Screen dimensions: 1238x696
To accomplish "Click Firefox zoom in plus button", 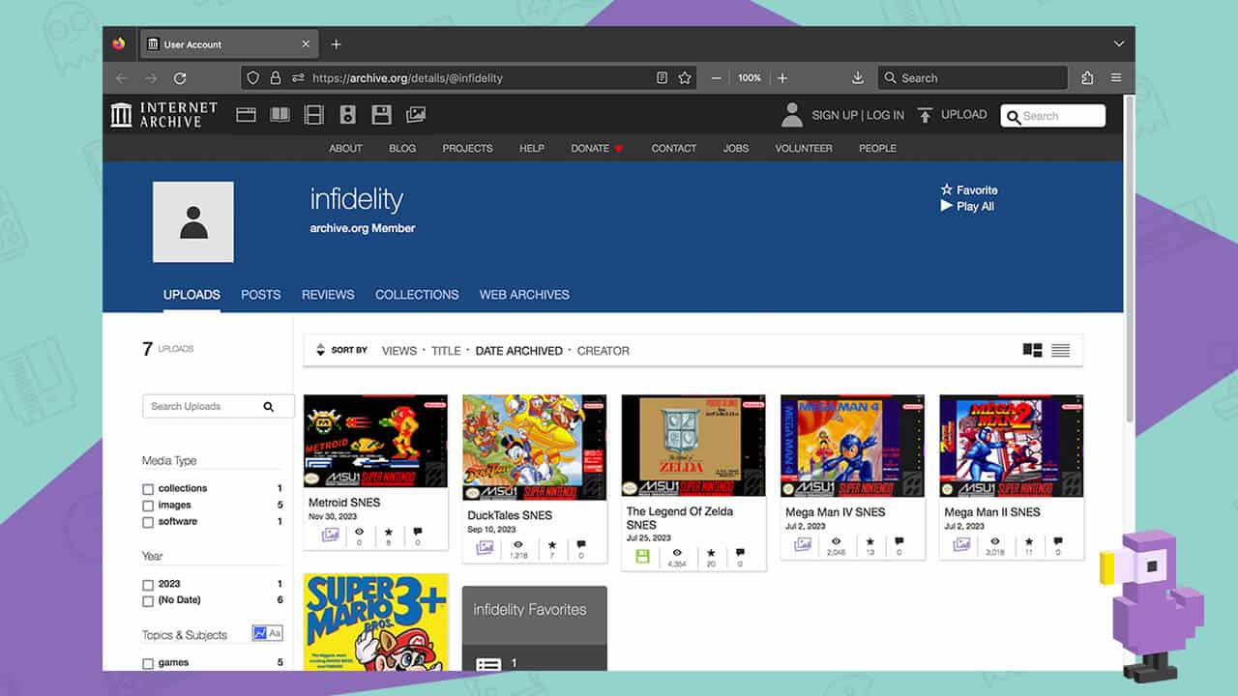I will [782, 78].
